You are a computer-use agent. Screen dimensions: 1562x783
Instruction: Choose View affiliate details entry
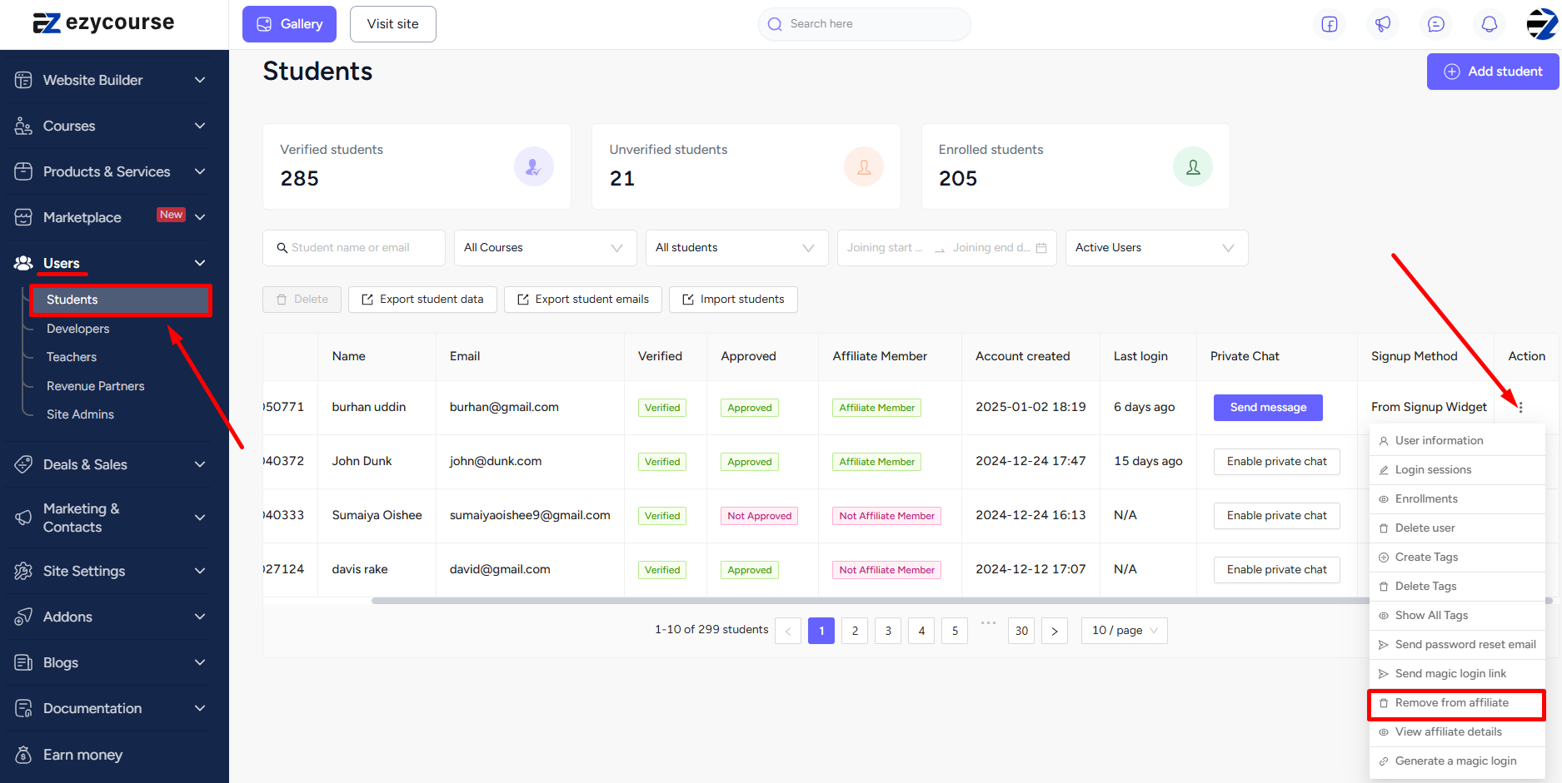coord(1457,732)
